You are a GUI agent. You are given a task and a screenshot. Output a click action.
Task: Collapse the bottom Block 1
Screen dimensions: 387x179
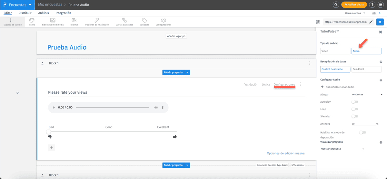click(42, 175)
